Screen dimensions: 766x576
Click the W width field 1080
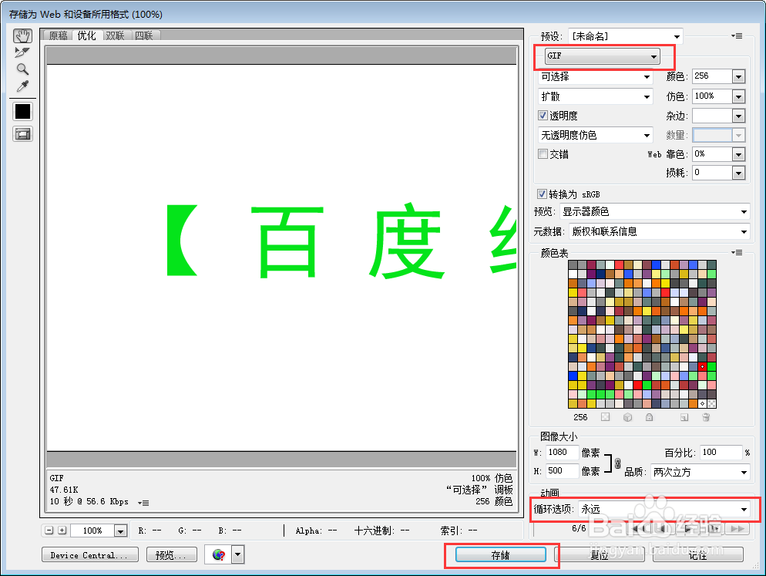[x=563, y=453]
